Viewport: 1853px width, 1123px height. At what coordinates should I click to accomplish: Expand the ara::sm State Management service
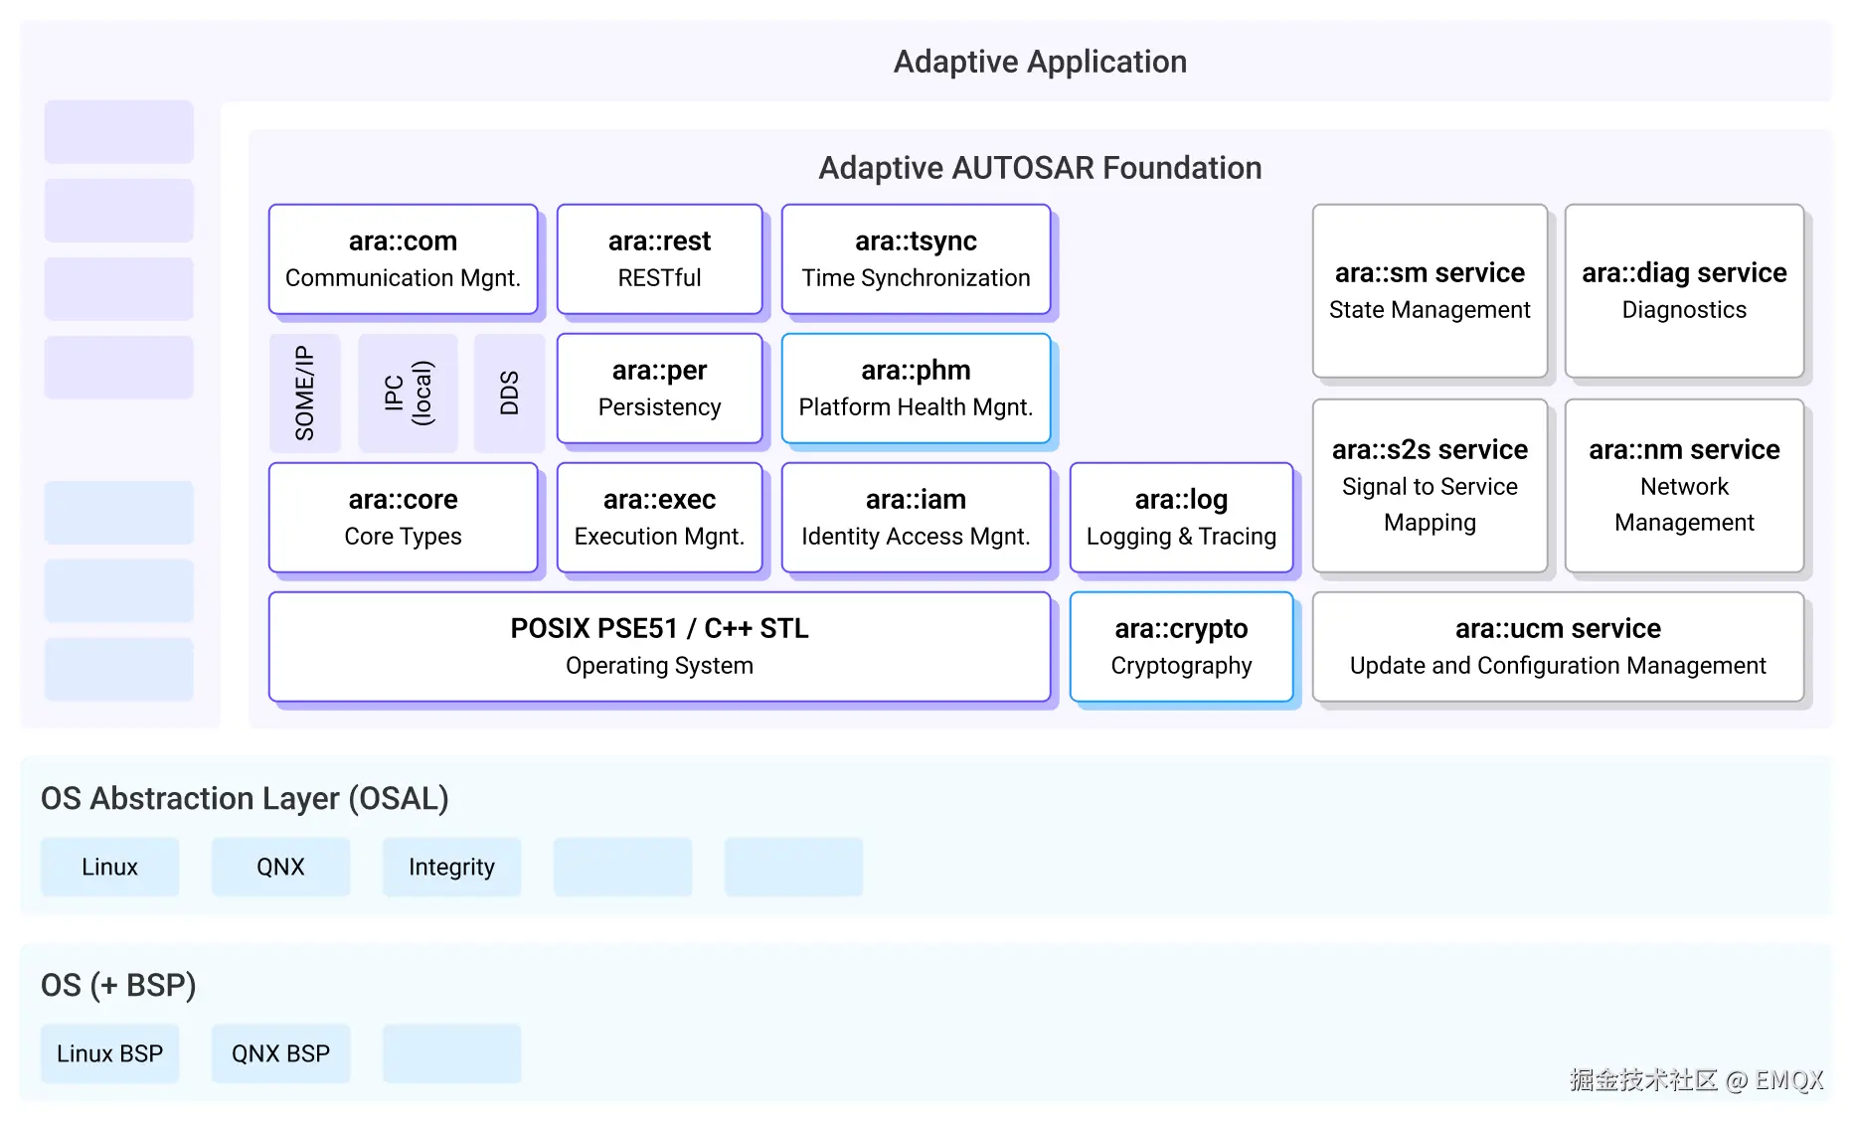[x=1429, y=291]
